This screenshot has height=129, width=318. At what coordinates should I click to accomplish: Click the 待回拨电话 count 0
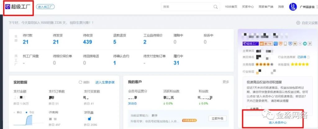point(84,63)
